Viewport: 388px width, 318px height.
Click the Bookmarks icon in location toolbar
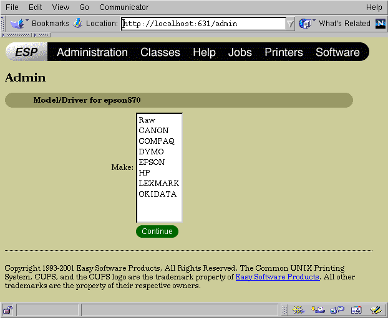[x=17, y=24]
